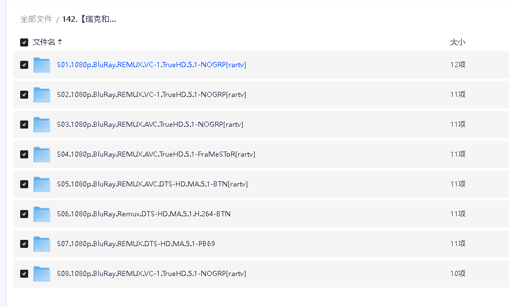Click the 142.【瑞克和... breadcrumb item
509x307 pixels.
point(89,19)
